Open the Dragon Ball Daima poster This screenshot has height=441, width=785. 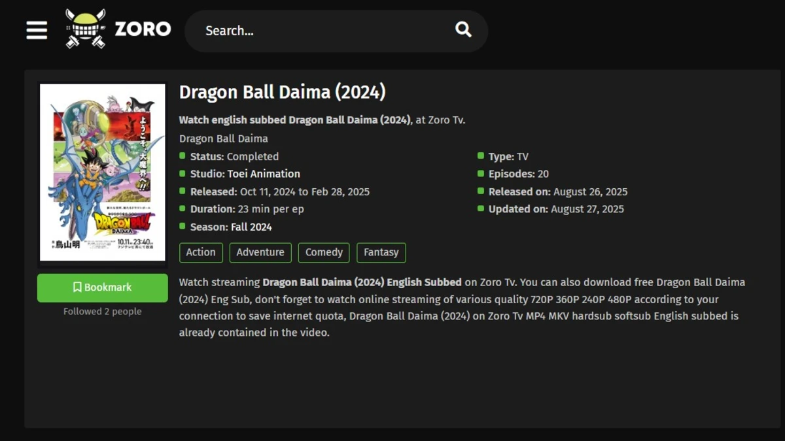tap(103, 172)
